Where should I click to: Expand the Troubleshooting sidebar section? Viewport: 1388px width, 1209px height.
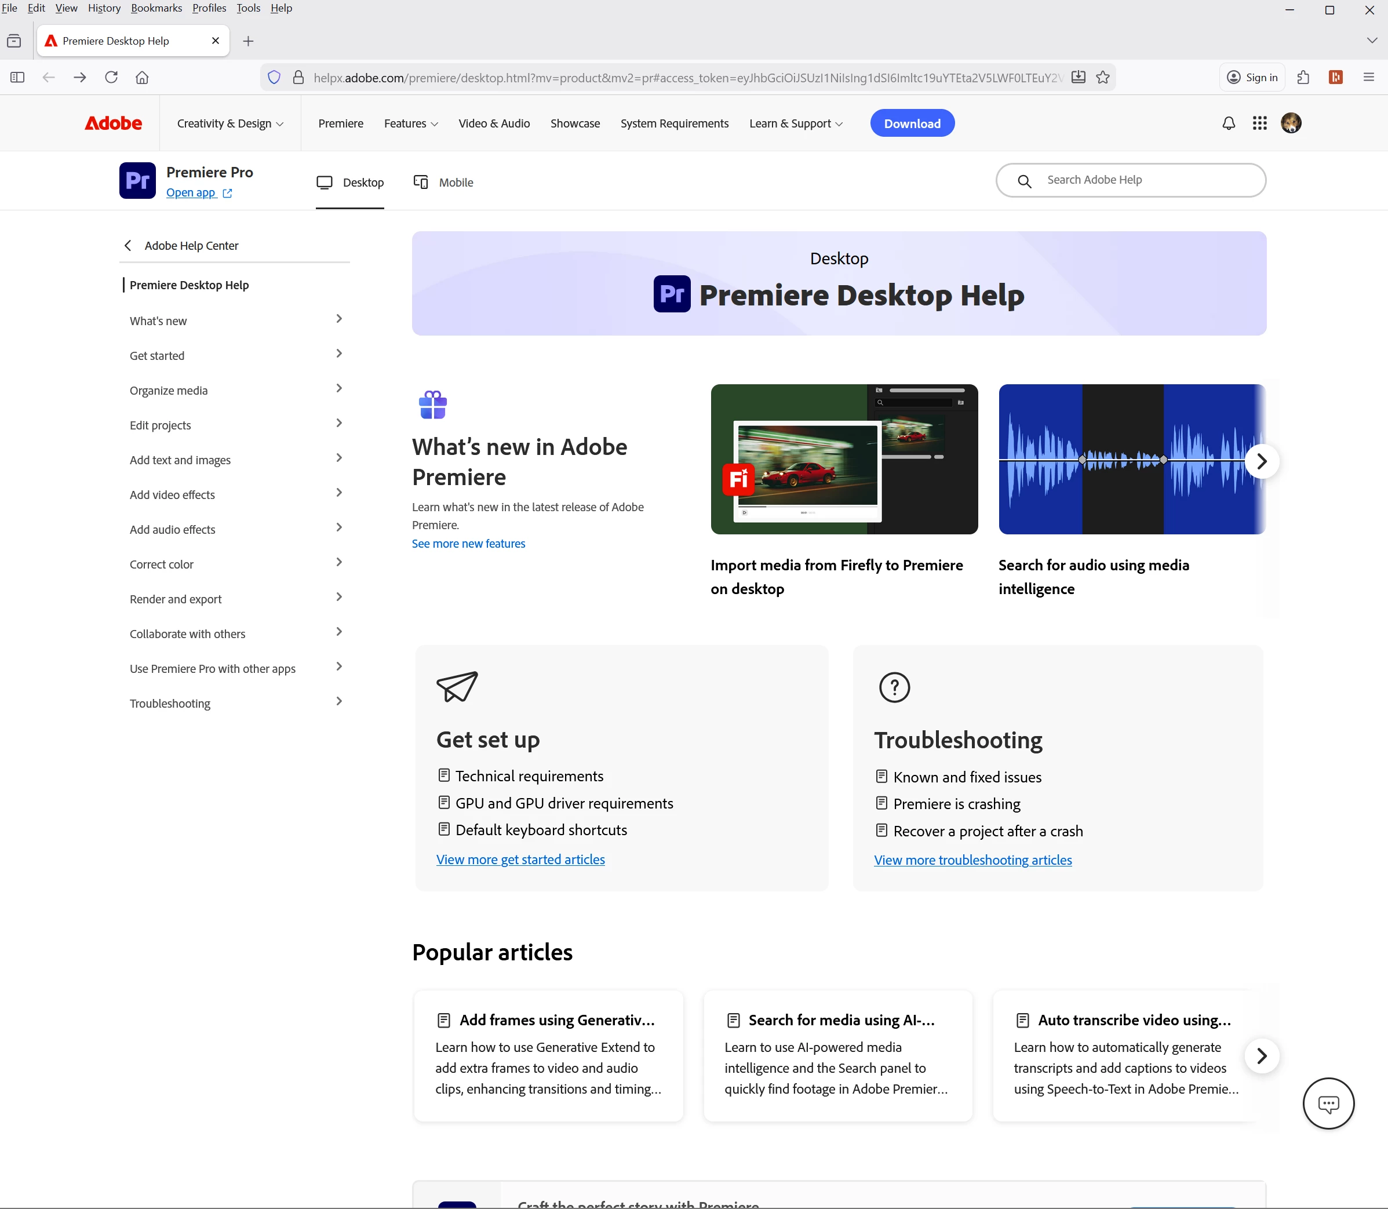click(339, 702)
